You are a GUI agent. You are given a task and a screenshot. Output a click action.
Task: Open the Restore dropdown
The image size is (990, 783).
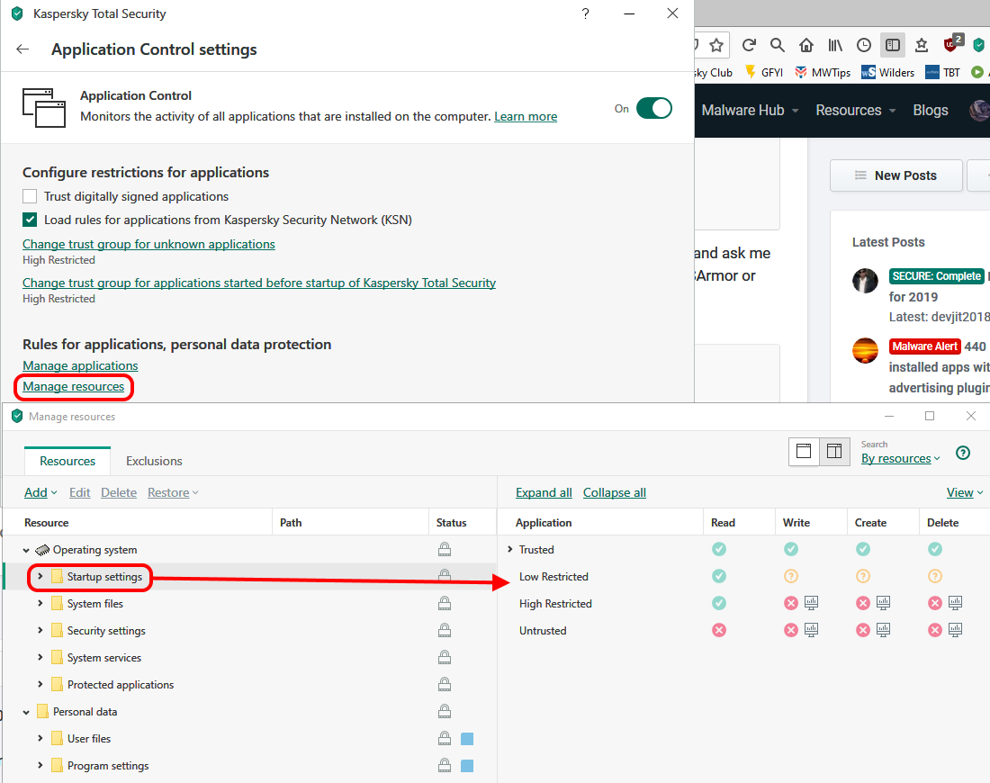[x=173, y=492]
